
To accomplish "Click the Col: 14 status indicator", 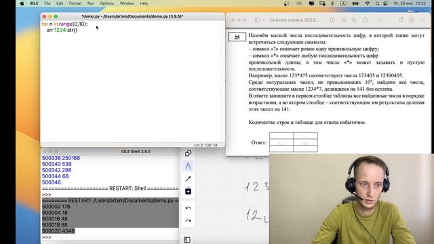I will click(211, 145).
